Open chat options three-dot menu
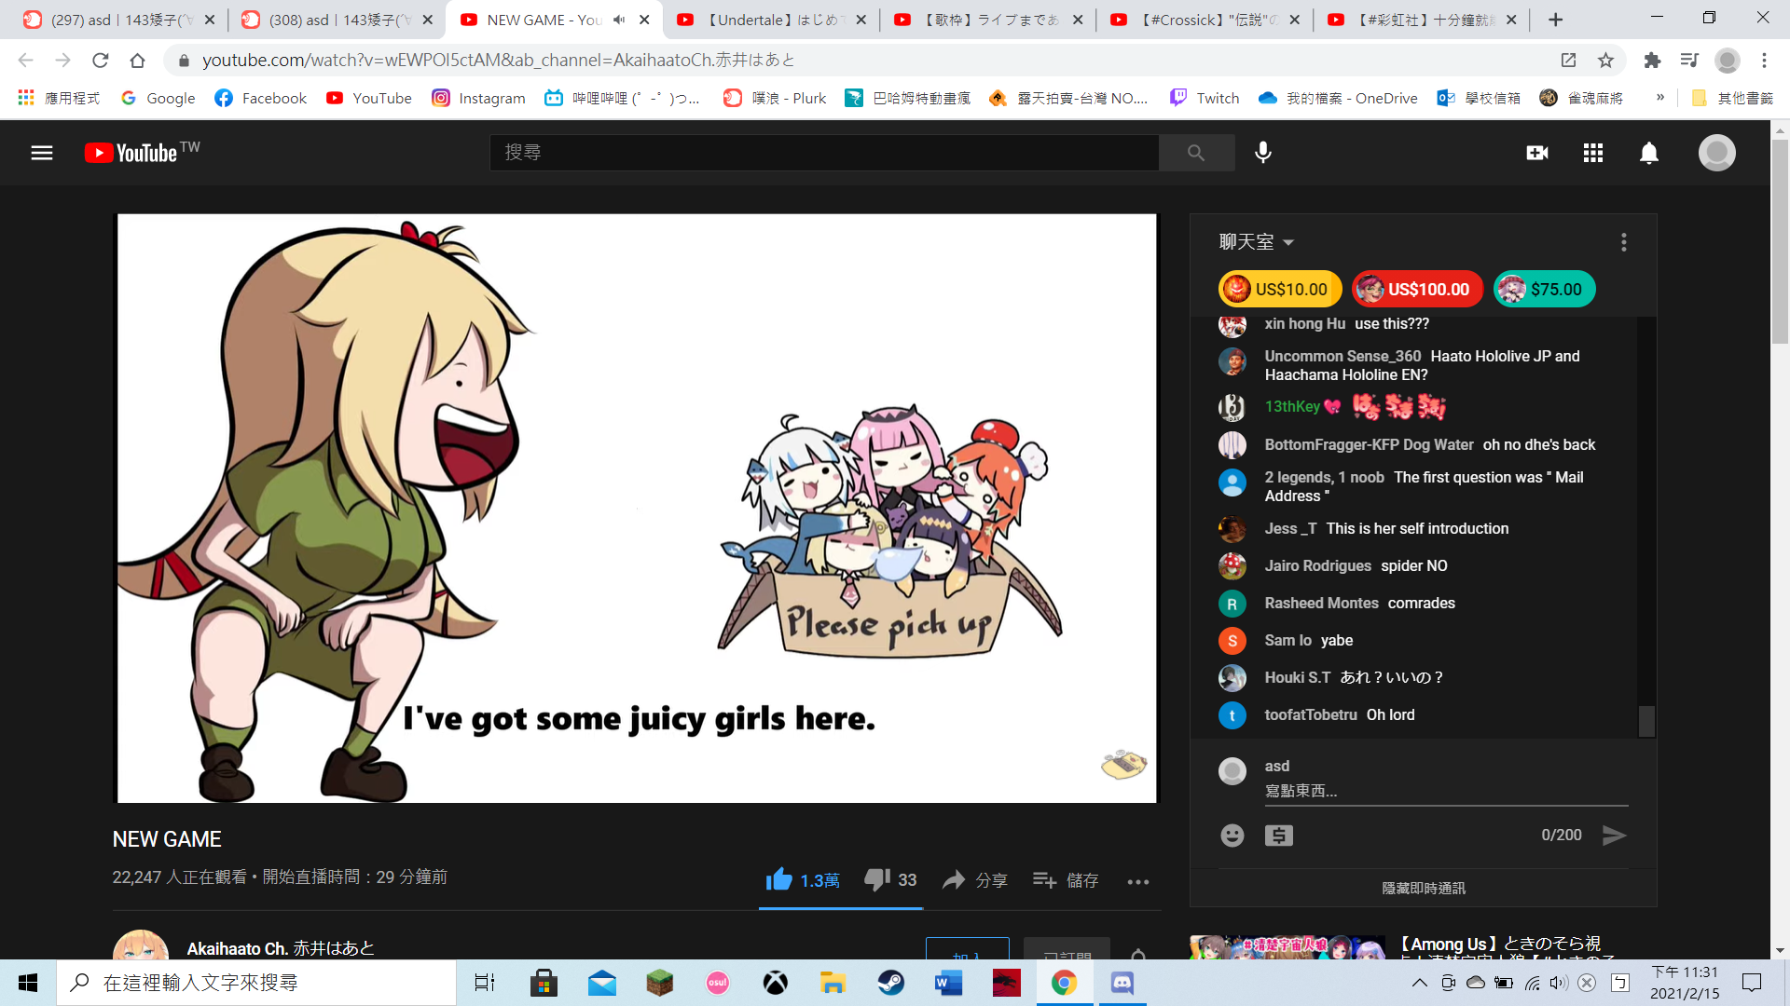Viewport: 1790px width, 1006px height. [x=1624, y=242]
